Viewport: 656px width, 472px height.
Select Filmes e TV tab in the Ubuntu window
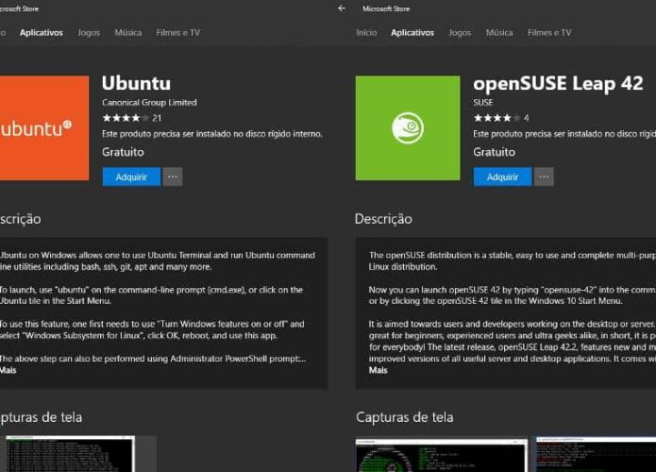178,33
